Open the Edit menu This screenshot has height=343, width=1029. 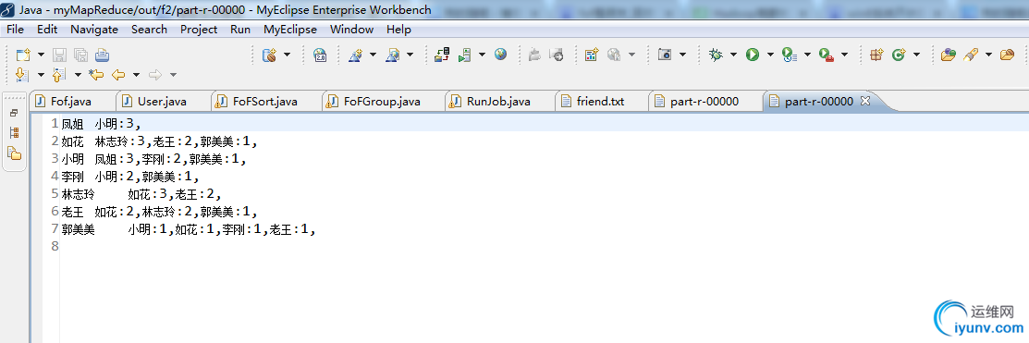pyautogui.click(x=47, y=30)
